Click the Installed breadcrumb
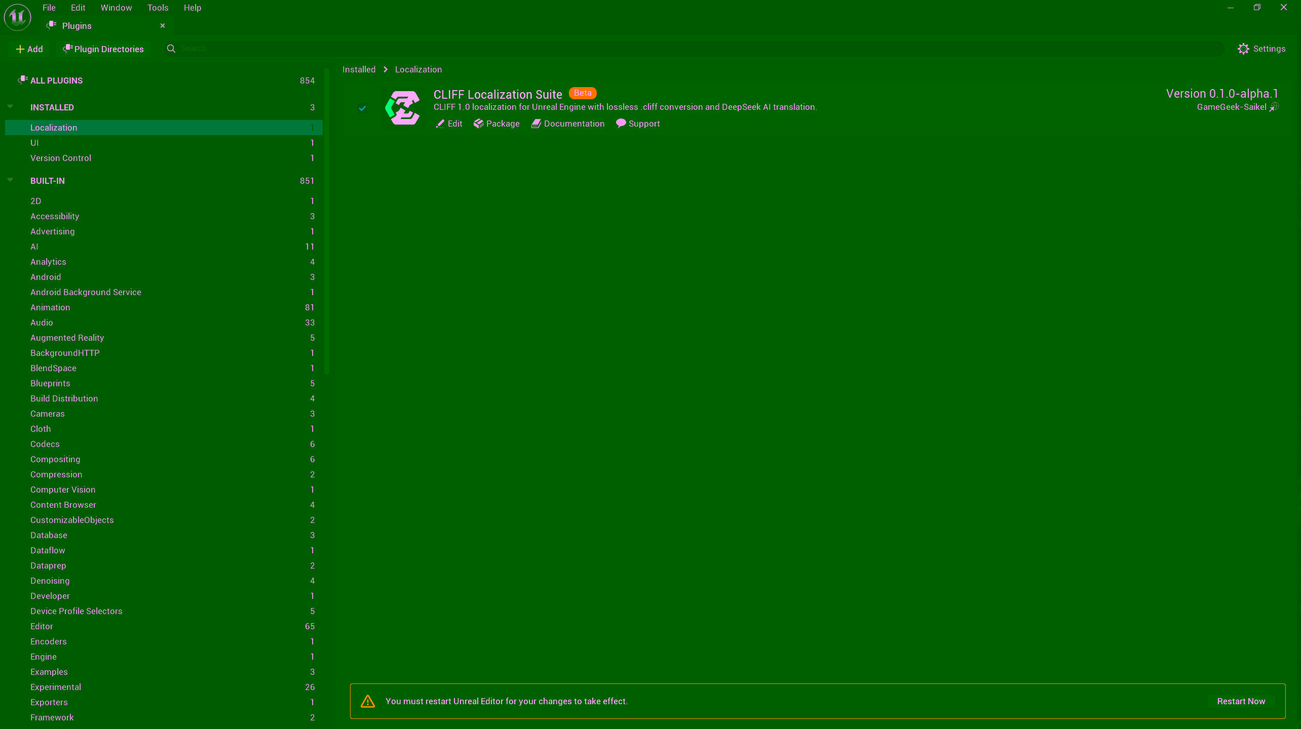1301x729 pixels. (x=359, y=69)
